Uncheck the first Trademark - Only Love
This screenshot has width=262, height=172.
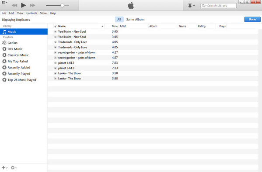[x=55, y=42]
